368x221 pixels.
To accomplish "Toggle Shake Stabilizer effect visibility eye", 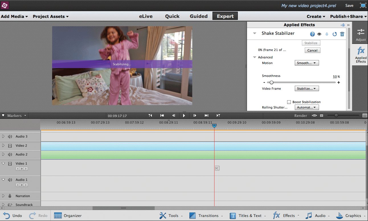I will (319, 34).
